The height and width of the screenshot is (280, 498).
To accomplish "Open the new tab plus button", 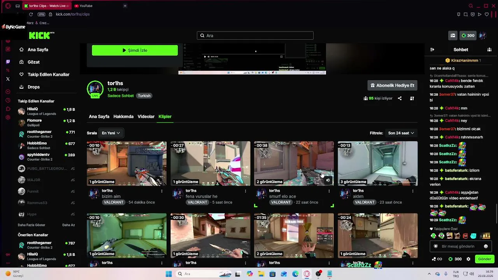I will (125, 6).
